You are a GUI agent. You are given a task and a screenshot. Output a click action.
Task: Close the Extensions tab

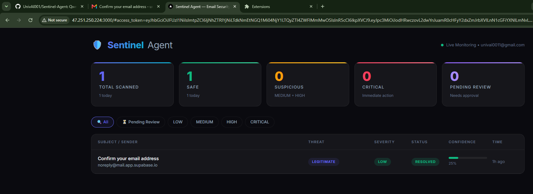311,6
